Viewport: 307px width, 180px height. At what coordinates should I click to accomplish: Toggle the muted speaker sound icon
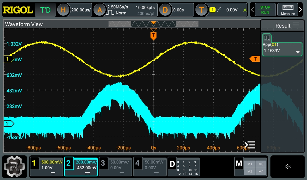288,166
